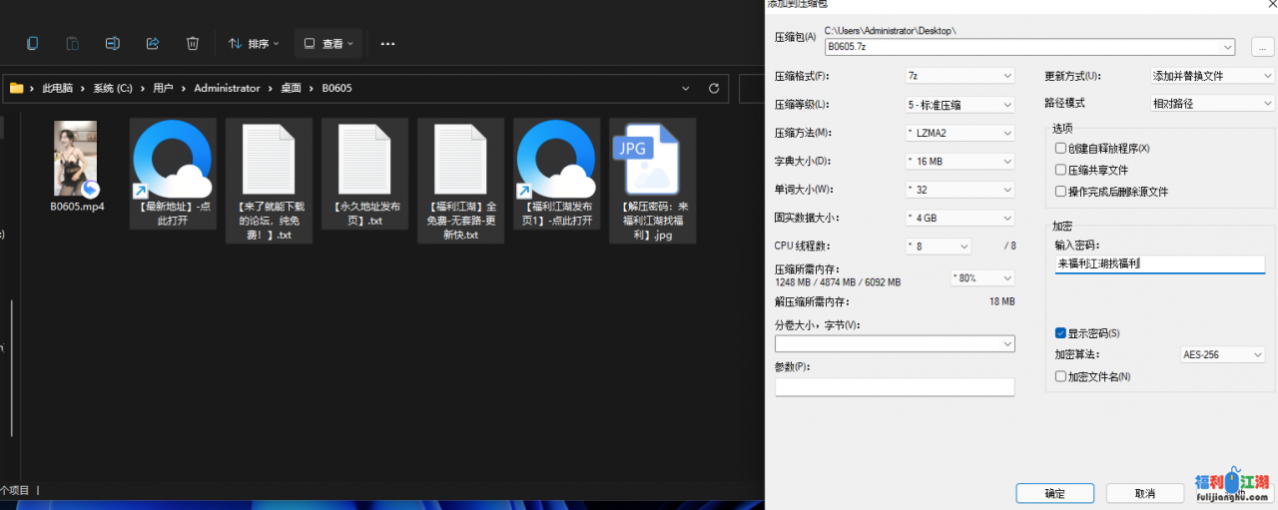This screenshot has width=1278, height=510.
Task: Click the share icon in toolbar
Action: point(153,44)
